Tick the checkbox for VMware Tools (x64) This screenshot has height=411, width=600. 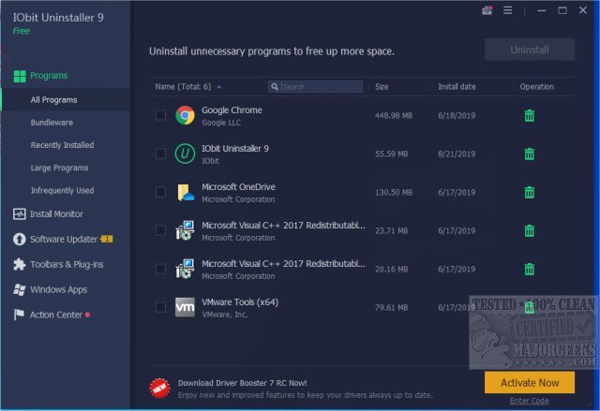(160, 307)
